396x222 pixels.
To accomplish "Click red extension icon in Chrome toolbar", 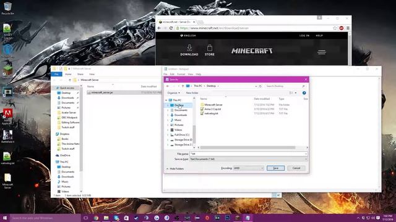I will (342, 28).
